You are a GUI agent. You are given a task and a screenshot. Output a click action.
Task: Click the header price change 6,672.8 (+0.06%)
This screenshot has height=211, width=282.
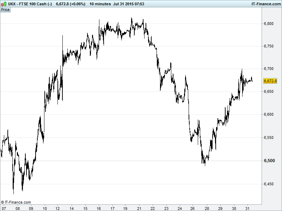pyautogui.click(x=70, y=4)
